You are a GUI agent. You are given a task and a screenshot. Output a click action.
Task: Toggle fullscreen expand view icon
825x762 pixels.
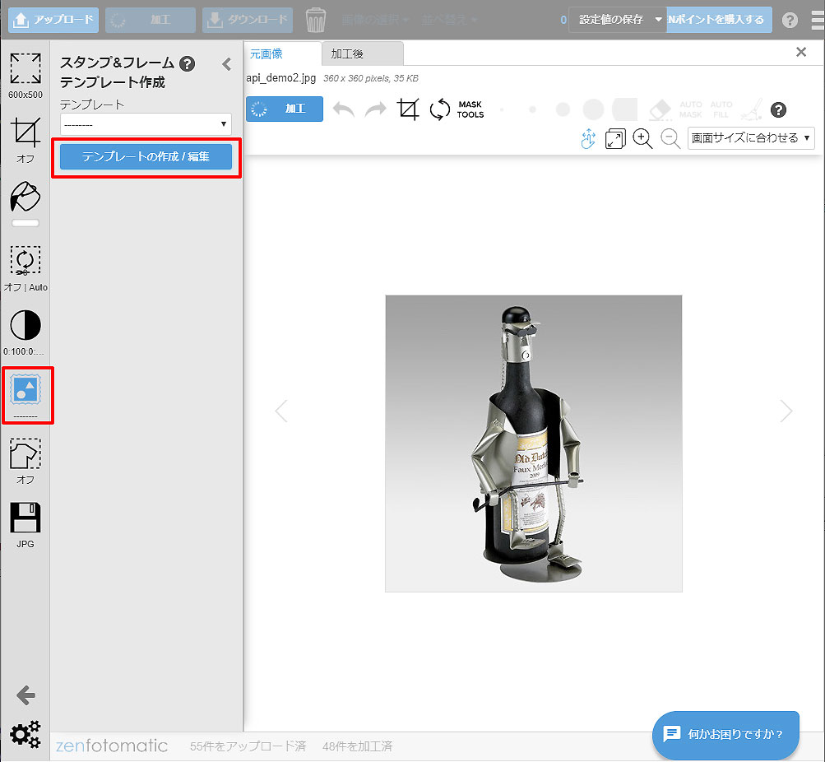(615, 138)
